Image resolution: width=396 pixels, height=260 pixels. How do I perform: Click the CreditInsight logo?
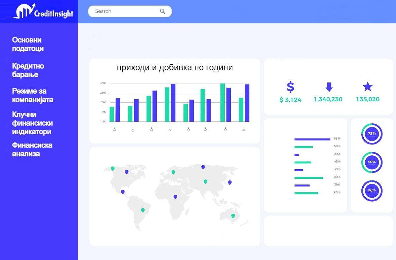pyautogui.click(x=43, y=12)
